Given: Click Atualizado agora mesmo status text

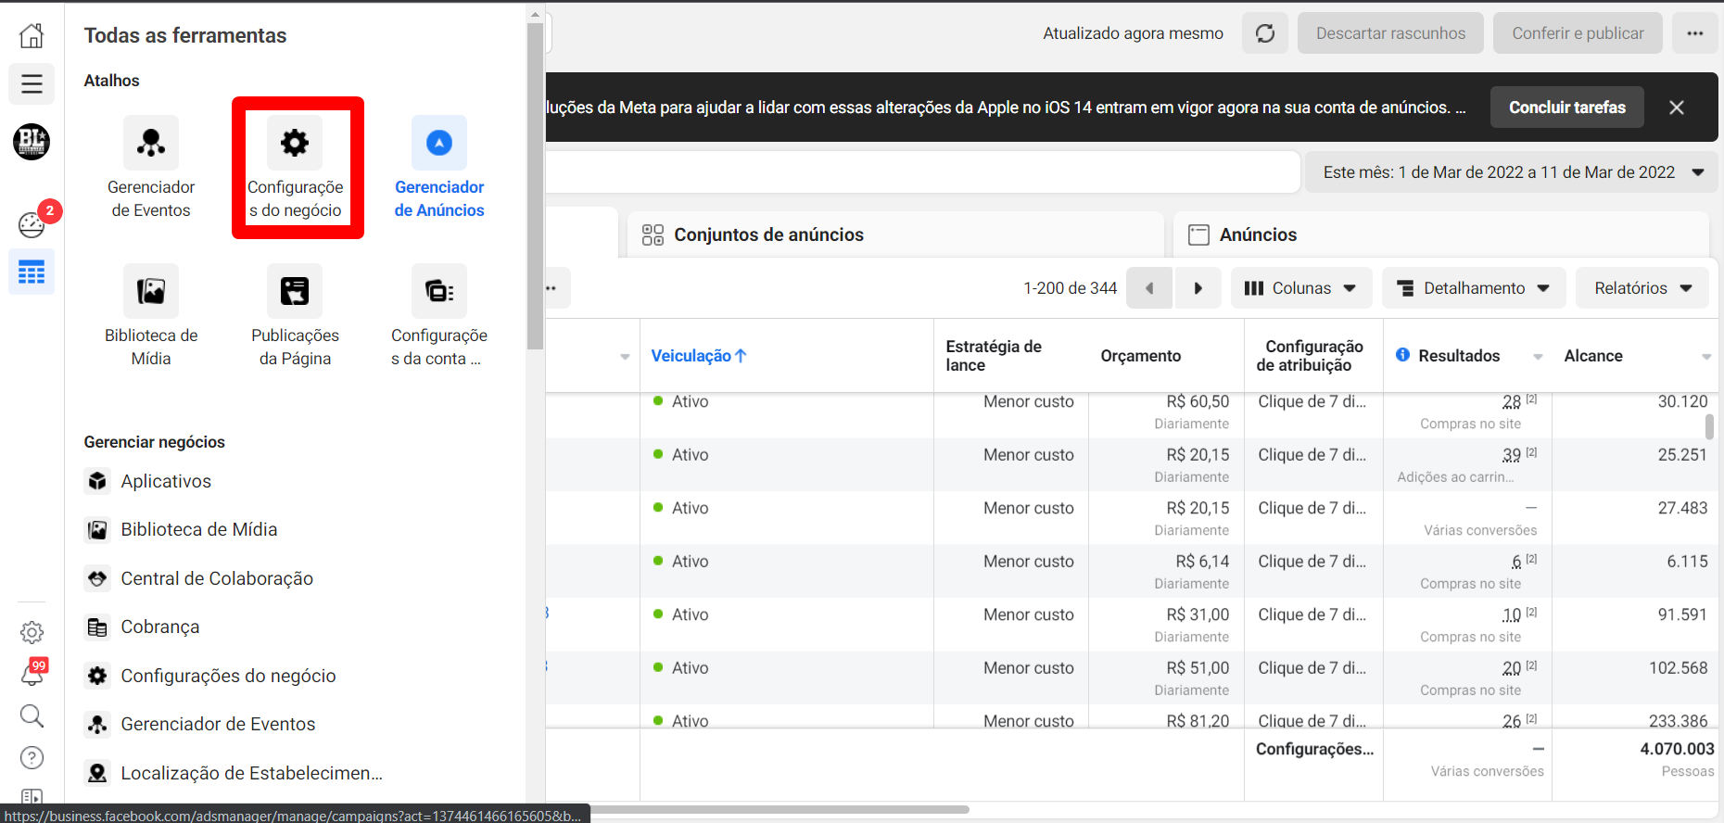Looking at the screenshot, I should pos(1133,33).
